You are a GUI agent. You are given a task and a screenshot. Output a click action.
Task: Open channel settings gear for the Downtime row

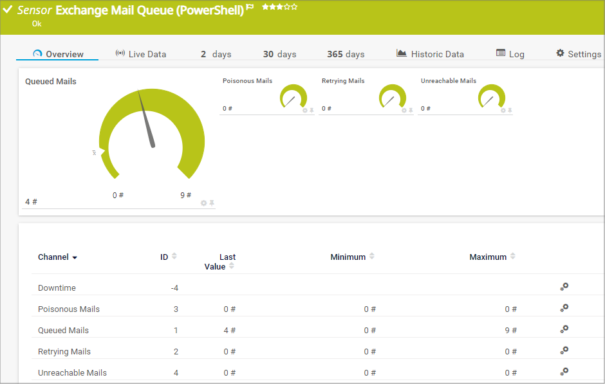pos(564,288)
